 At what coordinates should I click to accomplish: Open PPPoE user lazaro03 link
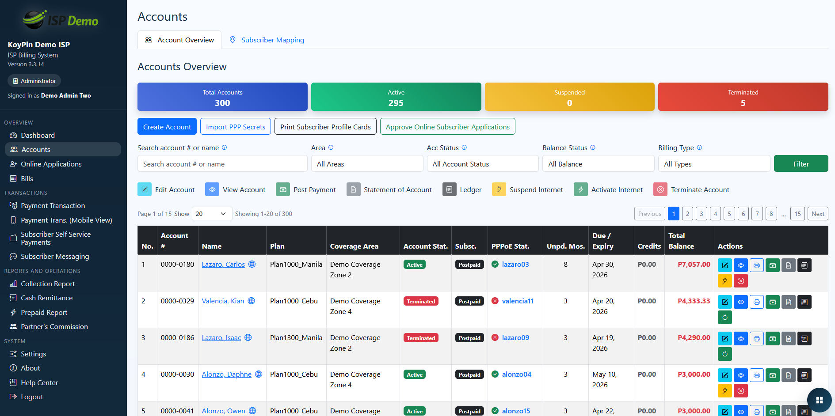point(515,264)
